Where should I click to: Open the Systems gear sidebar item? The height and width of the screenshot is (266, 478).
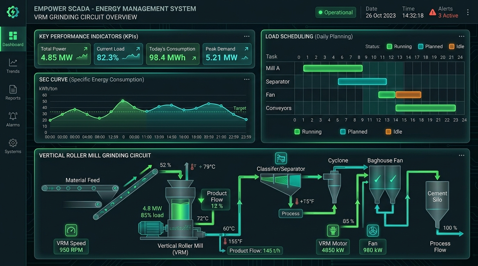13,146
